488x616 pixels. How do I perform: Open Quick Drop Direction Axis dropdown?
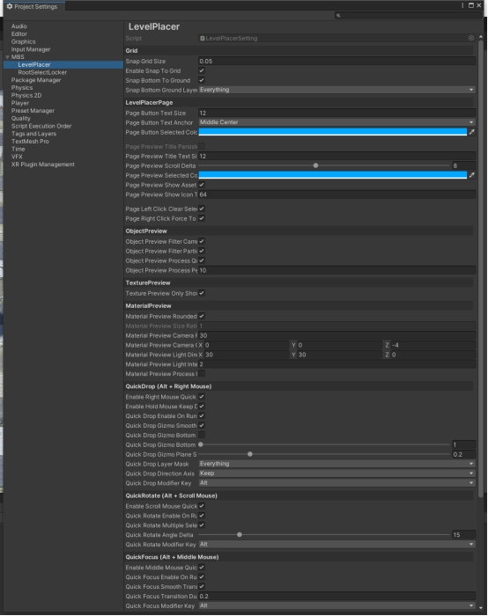coord(337,473)
